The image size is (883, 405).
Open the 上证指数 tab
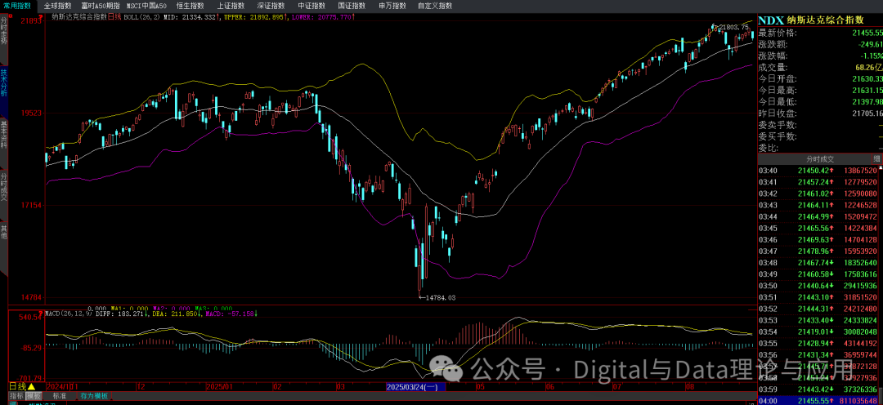pos(231,6)
